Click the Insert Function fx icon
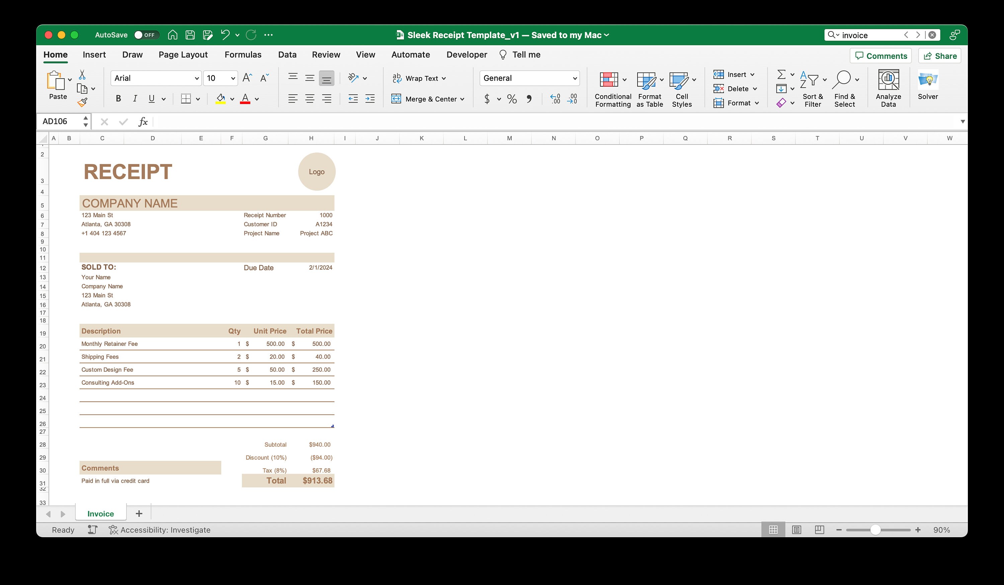 click(143, 121)
